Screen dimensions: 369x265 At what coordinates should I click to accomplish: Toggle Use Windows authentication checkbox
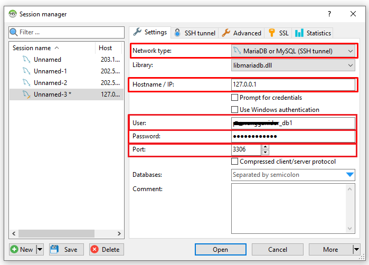[x=234, y=110]
